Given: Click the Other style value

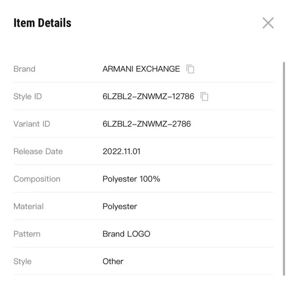Looking at the screenshot, I should tap(113, 261).
